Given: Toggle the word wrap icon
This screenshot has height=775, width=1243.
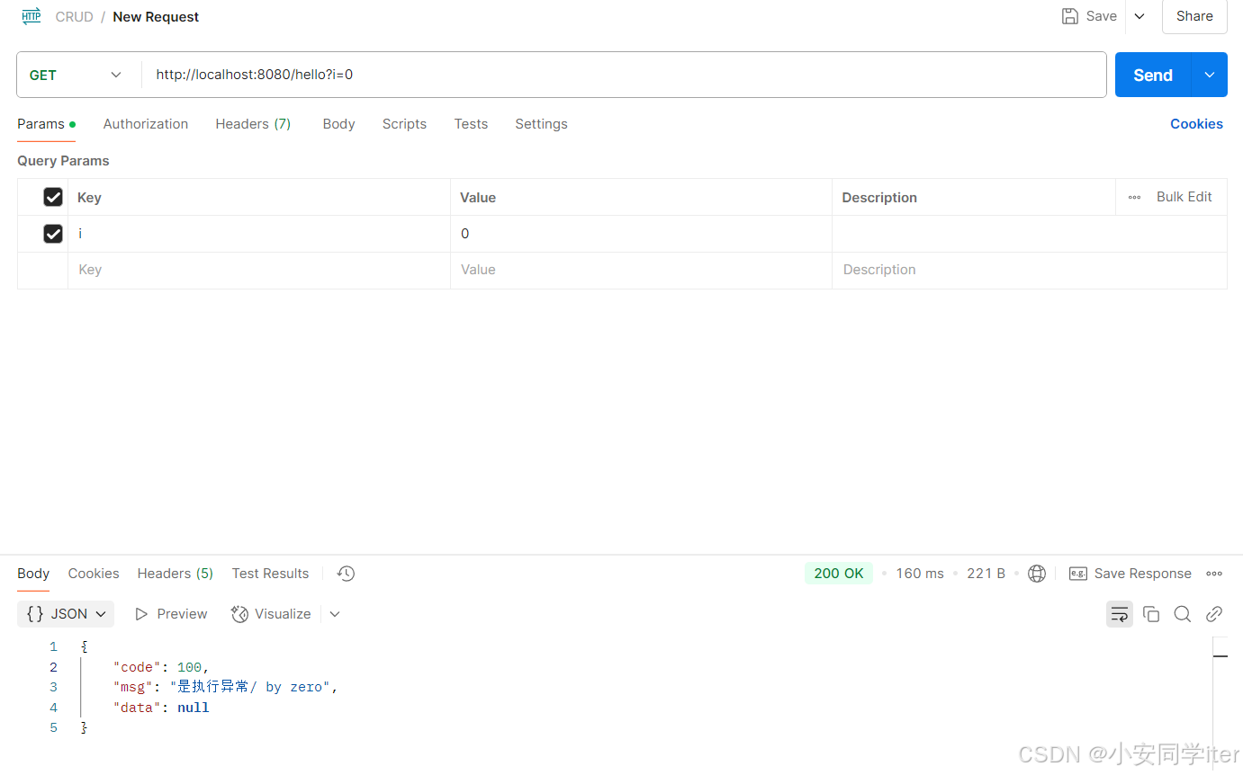Looking at the screenshot, I should click(x=1120, y=614).
